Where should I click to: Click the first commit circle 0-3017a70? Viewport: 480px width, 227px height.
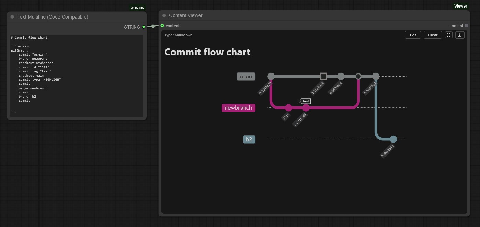click(271, 76)
